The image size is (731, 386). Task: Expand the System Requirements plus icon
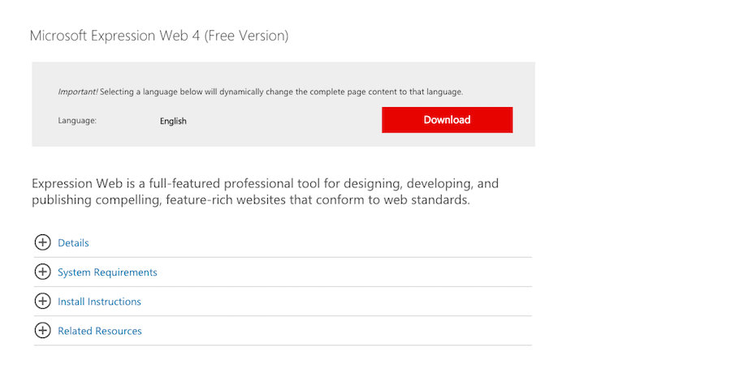click(x=42, y=272)
